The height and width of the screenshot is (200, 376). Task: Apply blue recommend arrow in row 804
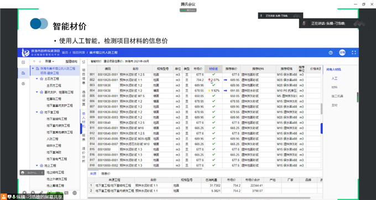(x=226, y=91)
